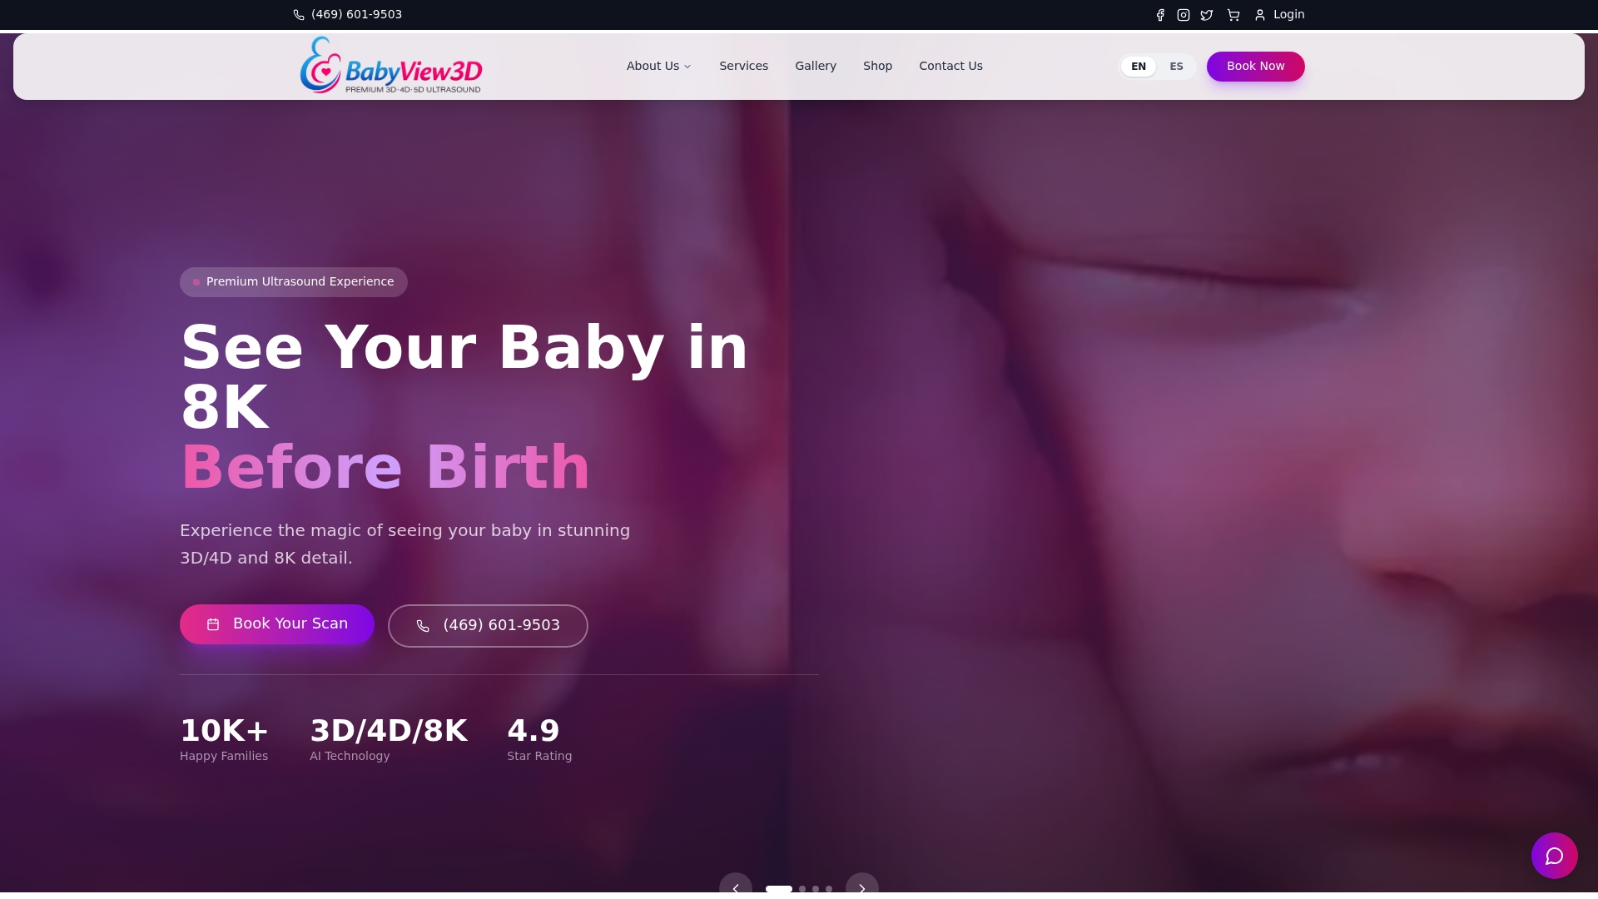Image resolution: width=1598 pixels, height=899 pixels.
Task: Visit the Twitter bird icon
Action: click(1207, 15)
